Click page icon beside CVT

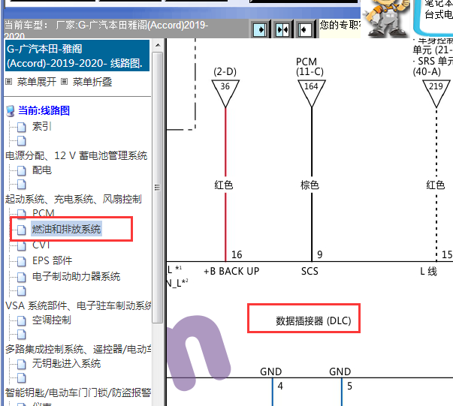[22, 245]
